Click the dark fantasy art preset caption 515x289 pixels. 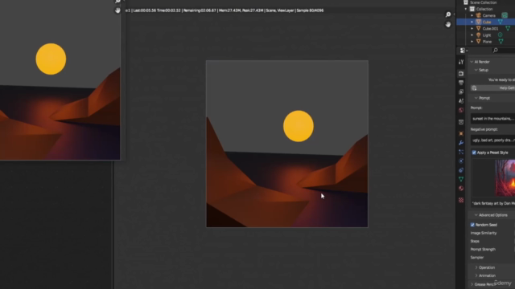493,203
